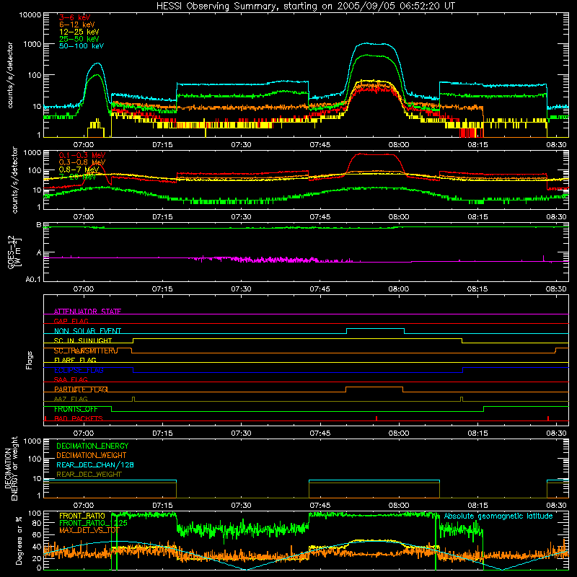This screenshot has height=577, width=577.
Task: Select the 25-50 keV legend label
Action: click(79, 39)
